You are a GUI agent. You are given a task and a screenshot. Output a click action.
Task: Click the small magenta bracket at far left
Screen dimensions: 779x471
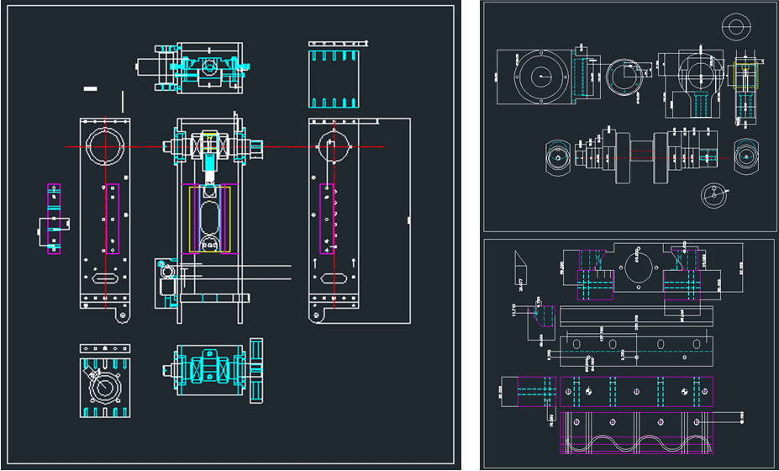53,218
